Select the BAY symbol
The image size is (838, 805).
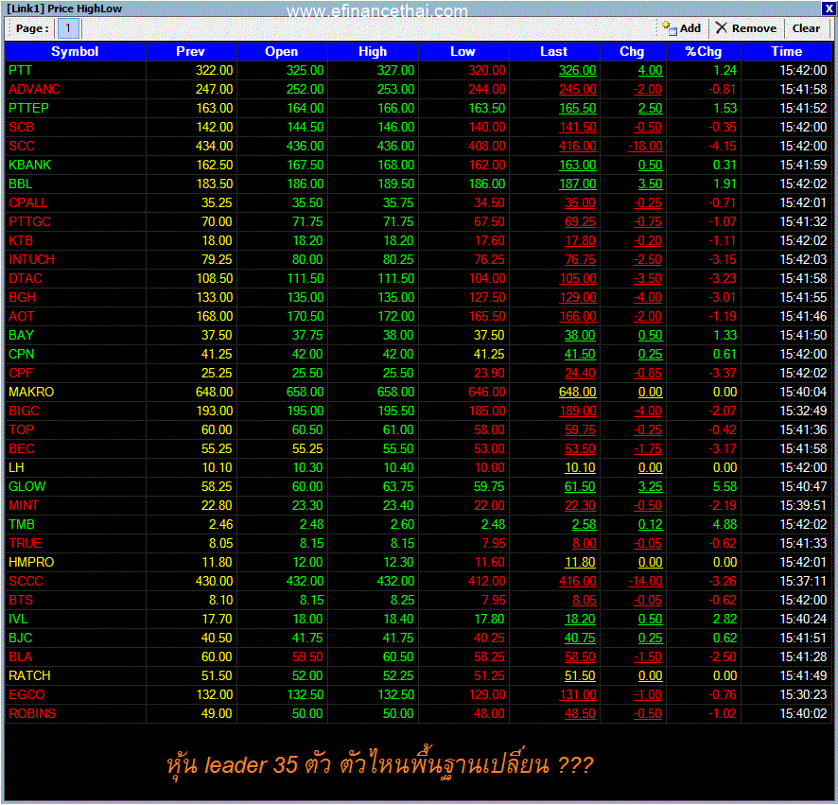(x=21, y=335)
